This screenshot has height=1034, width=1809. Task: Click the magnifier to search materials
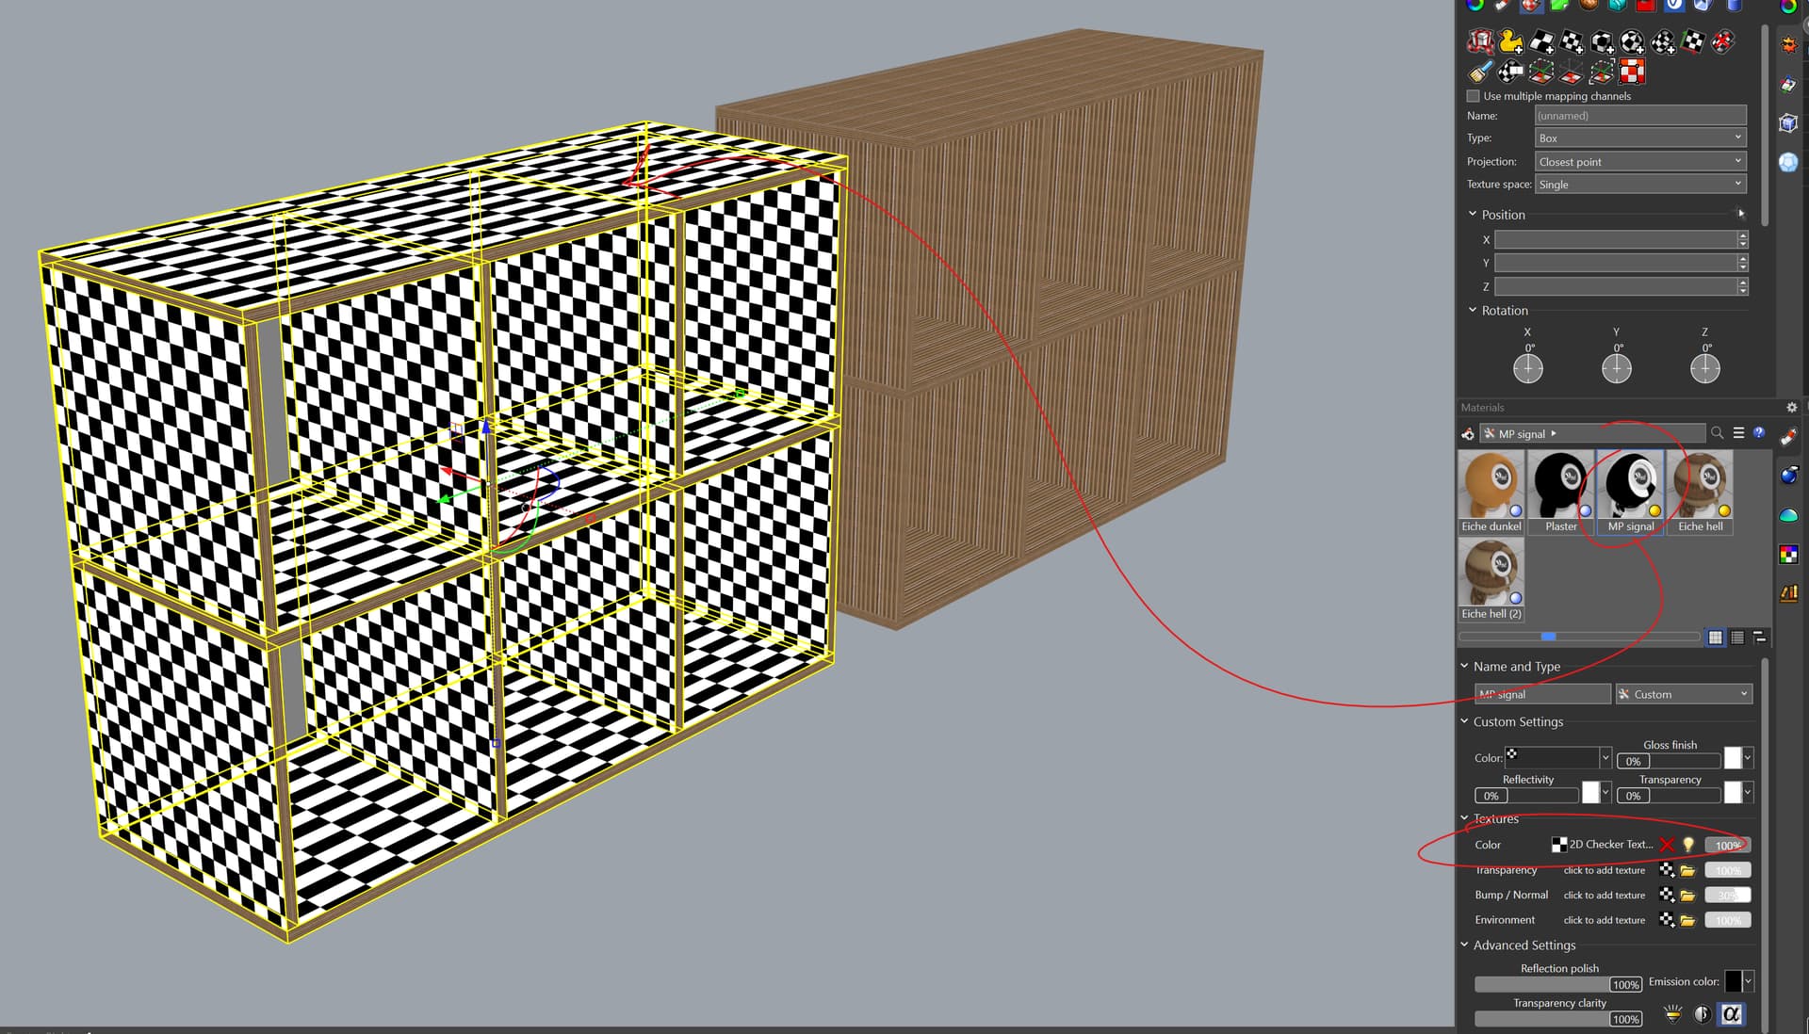tap(1717, 433)
